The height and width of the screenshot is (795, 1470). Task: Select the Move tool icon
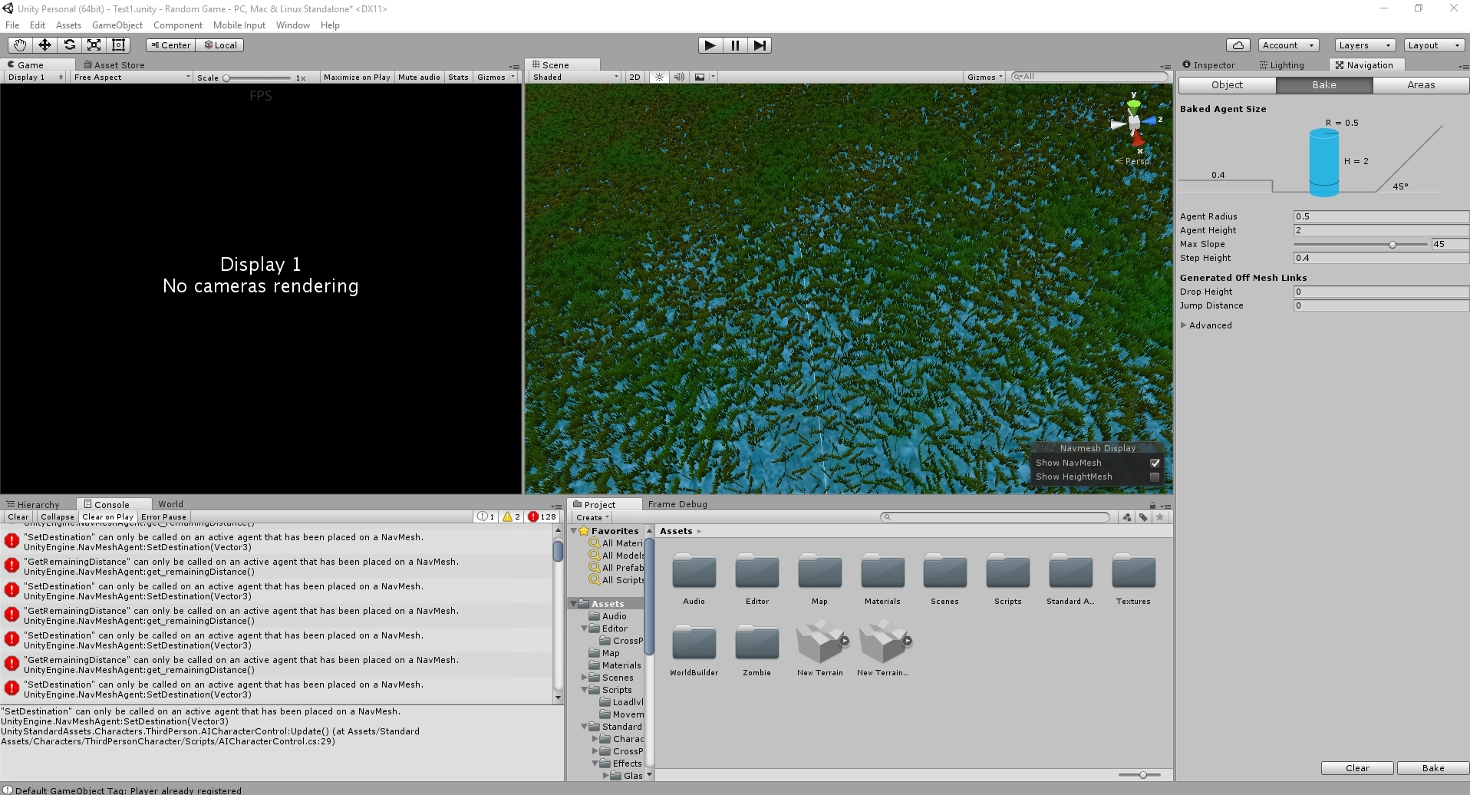pyautogui.click(x=44, y=45)
